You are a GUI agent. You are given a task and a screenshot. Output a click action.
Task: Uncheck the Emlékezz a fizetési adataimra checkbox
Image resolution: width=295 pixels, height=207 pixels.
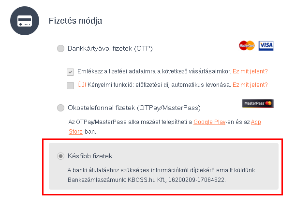71,72
